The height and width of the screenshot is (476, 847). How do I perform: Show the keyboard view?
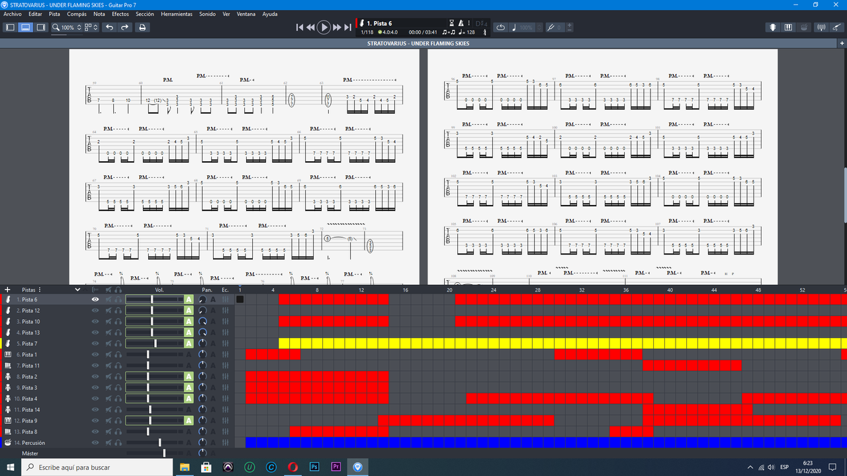click(x=788, y=27)
